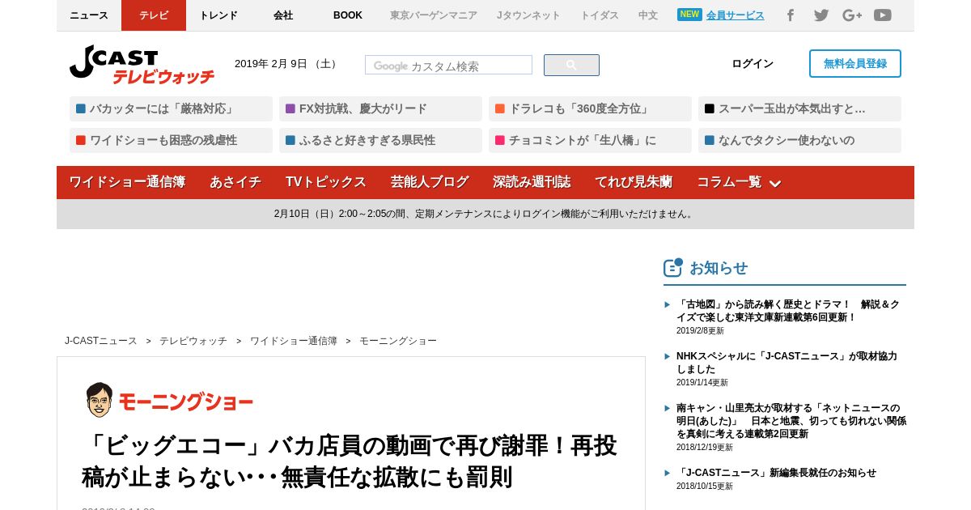Click the red square beside ワイドショーも困惑の残虐性
The height and width of the screenshot is (510, 971).
(x=81, y=140)
